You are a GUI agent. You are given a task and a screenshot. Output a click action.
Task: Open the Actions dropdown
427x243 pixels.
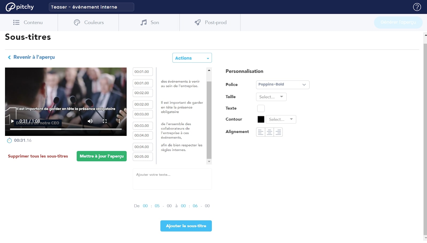point(192,58)
